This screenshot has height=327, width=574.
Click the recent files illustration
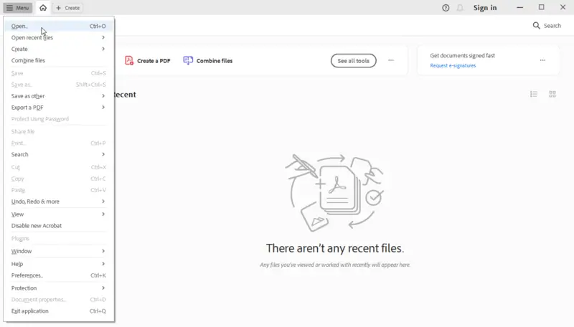pos(334,192)
